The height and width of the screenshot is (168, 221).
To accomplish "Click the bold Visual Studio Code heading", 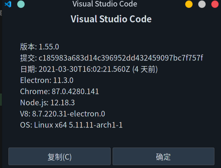I will pos(111,19).
